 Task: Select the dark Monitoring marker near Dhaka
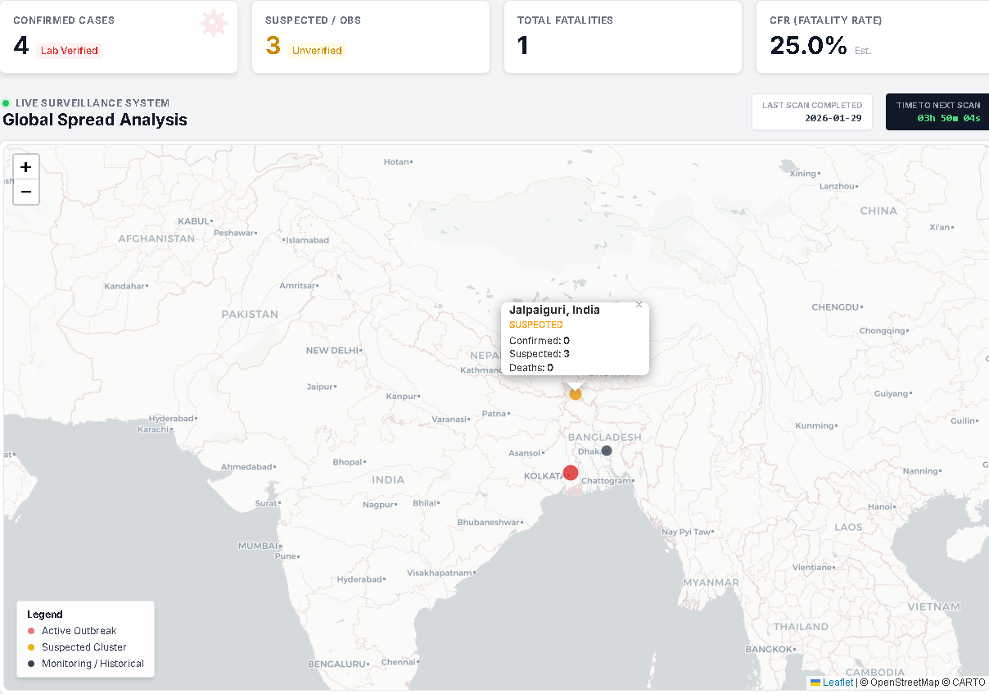click(605, 451)
